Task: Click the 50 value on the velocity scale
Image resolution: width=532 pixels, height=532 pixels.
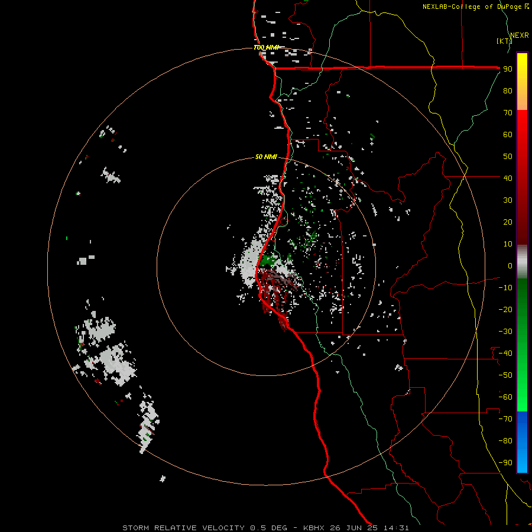Action: click(x=508, y=157)
